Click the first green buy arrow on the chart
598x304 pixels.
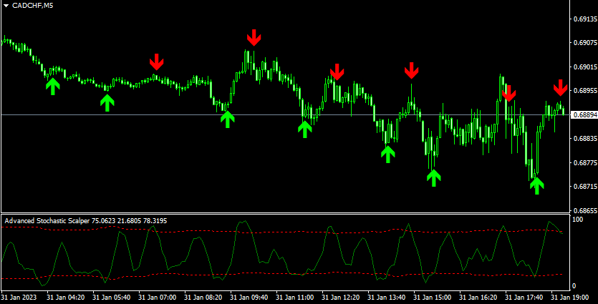(52, 86)
